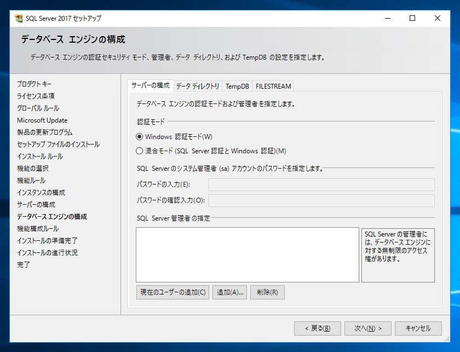Screen dimensions: 460x352
Task: Select the 機能の選択 step
Action: click(x=33, y=169)
